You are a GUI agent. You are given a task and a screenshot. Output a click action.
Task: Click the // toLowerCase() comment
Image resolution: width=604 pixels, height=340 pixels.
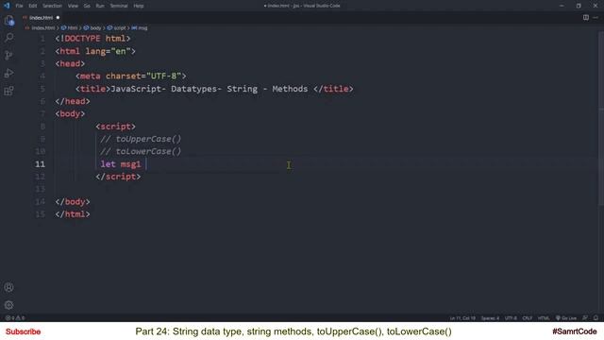[x=141, y=151]
